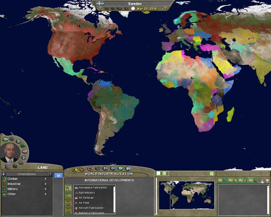
Task: Select the Civilian category icon
Action: [x=4, y=179]
